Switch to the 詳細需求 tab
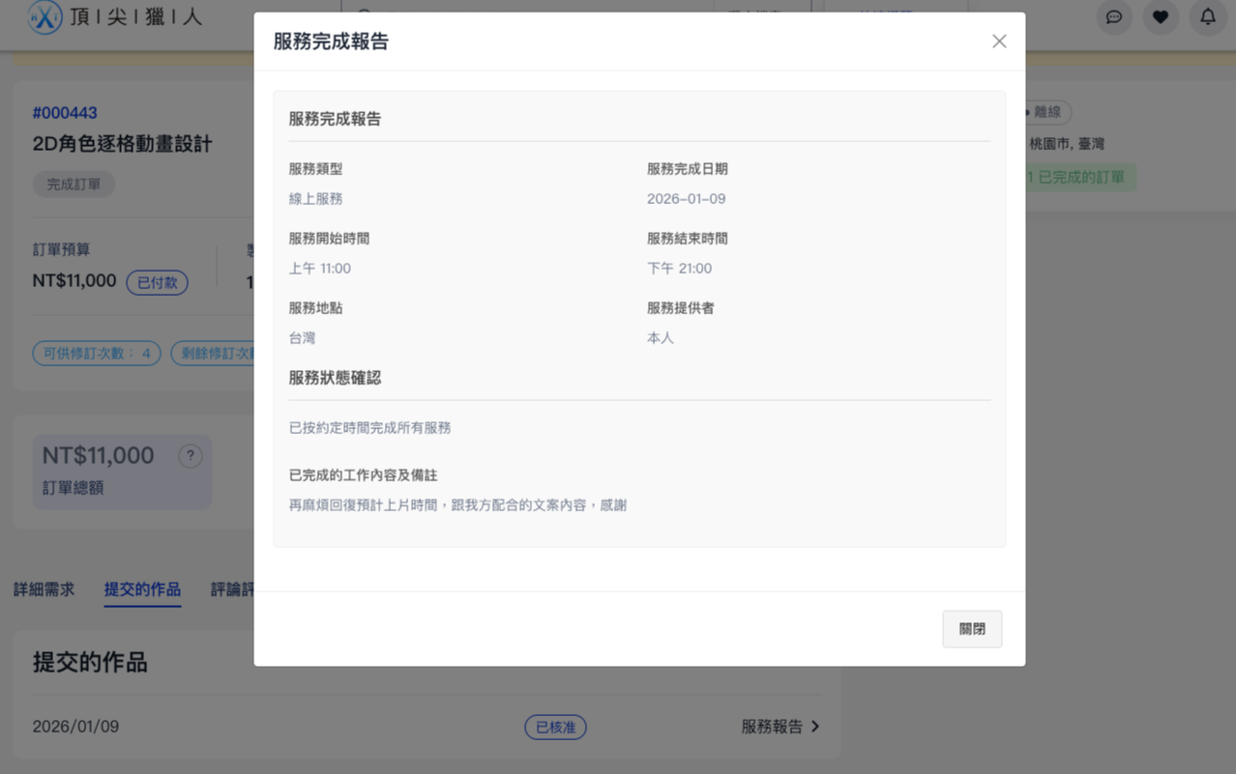1236x774 pixels. pos(44,589)
